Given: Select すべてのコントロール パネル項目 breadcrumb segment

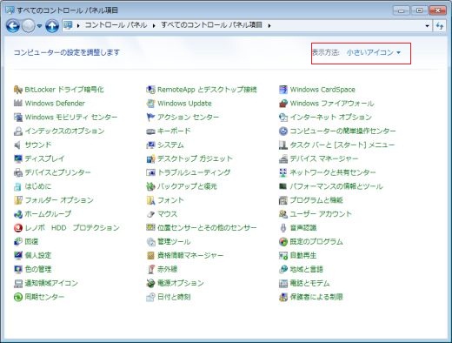Looking at the screenshot, I should [211, 25].
